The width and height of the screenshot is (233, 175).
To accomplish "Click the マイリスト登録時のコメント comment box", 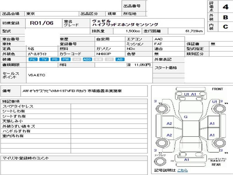I will tap(74, 167).
